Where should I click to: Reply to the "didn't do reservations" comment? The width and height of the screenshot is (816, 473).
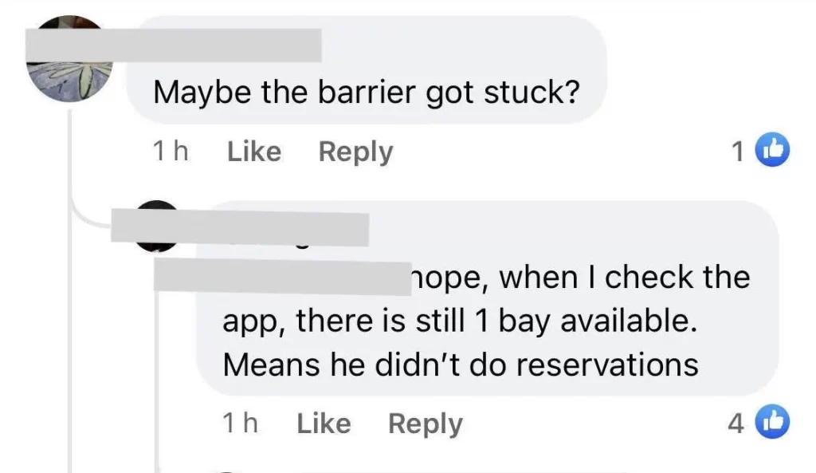[x=426, y=424]
